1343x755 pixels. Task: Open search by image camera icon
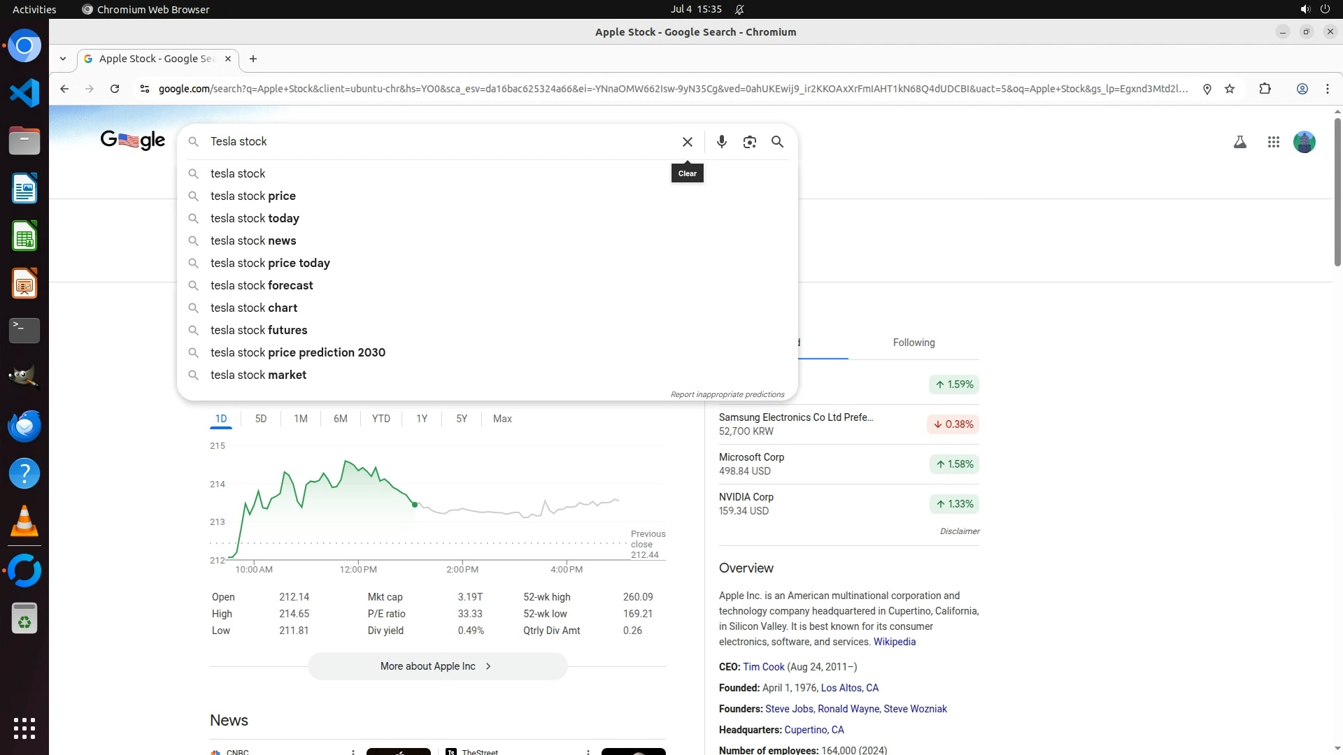[749, 142]
